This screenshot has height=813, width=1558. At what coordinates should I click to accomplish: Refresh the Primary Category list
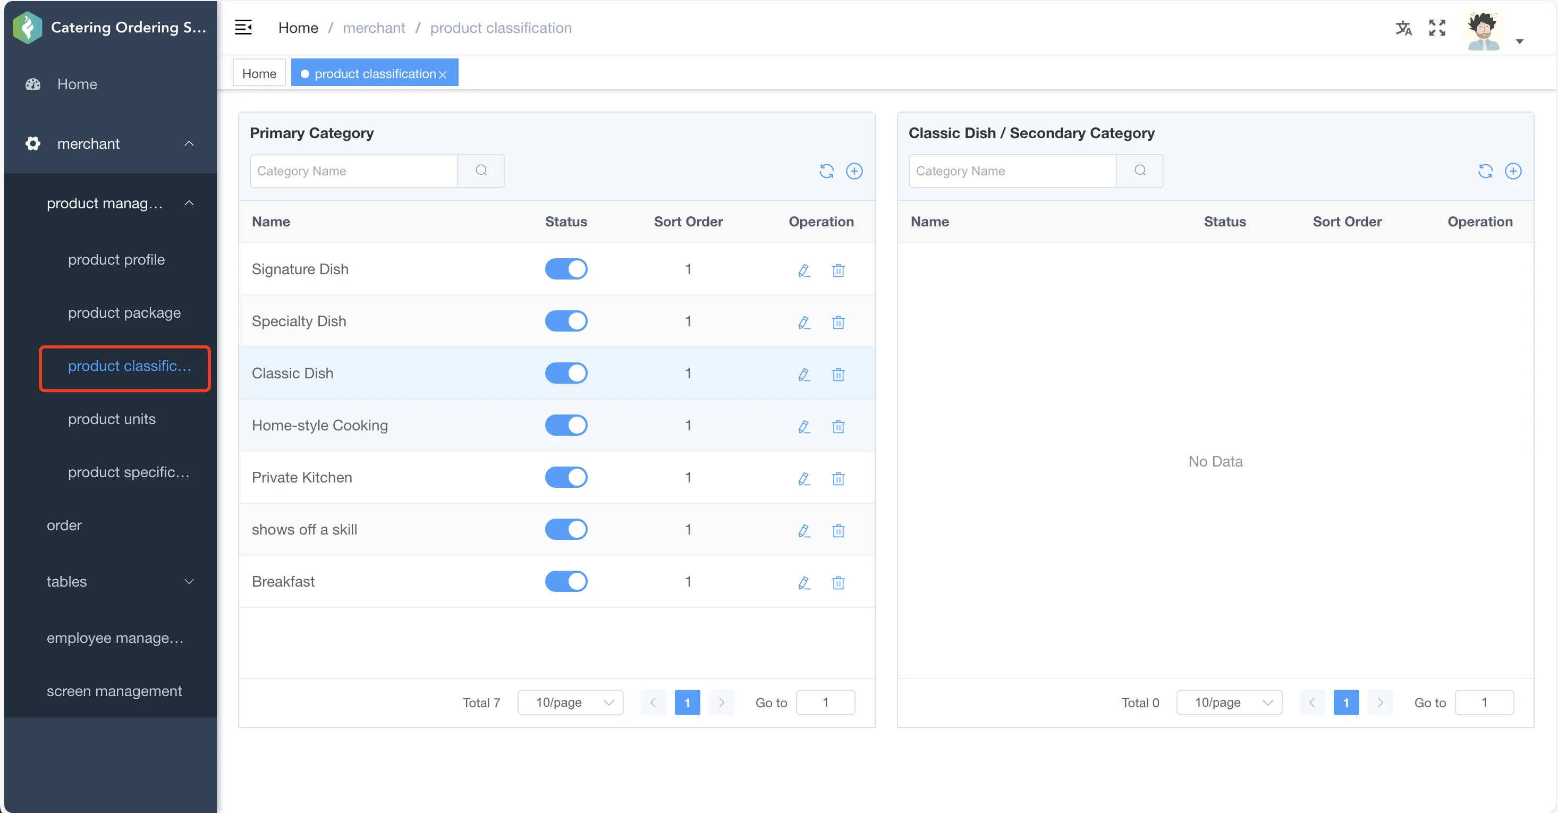[826, 171]
